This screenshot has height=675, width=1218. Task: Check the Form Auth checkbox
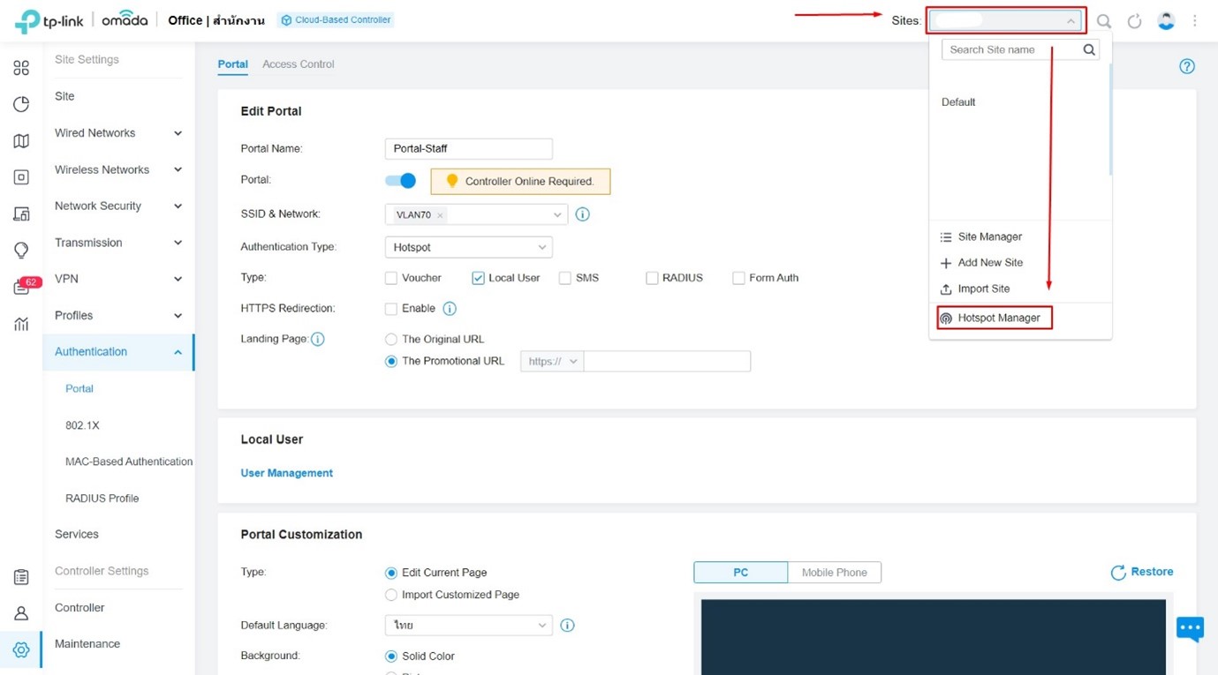tap(738, 278)
